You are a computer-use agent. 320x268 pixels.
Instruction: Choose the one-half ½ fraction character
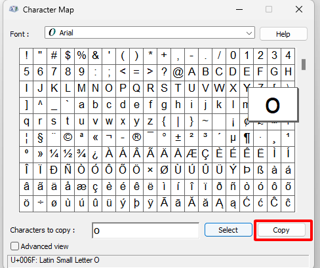68,155
